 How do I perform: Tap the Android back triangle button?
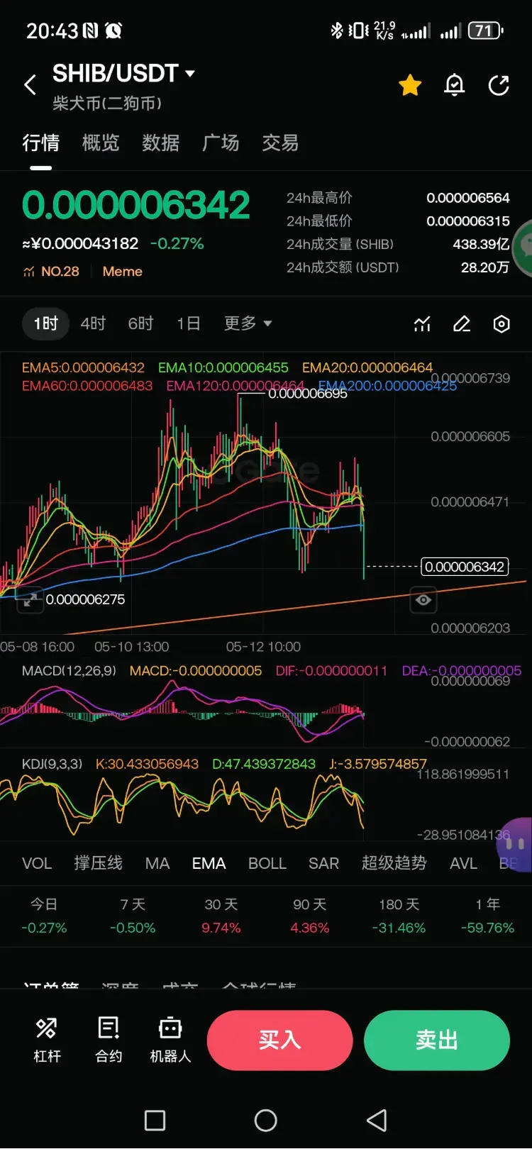[x=377, y=1121]
